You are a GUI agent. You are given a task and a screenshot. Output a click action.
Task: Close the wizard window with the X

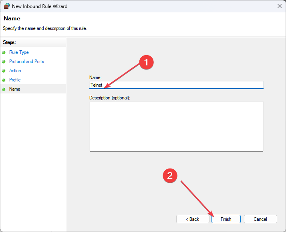(279, 6)
